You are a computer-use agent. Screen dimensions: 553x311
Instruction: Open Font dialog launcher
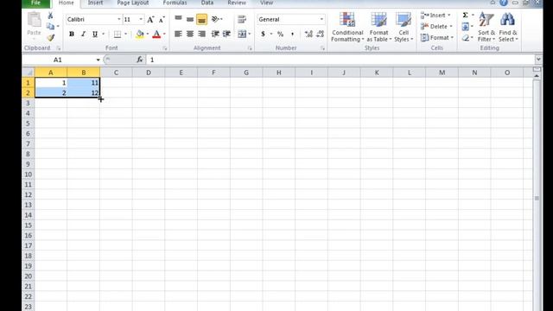pyautogui.click(x=165, y=48)
